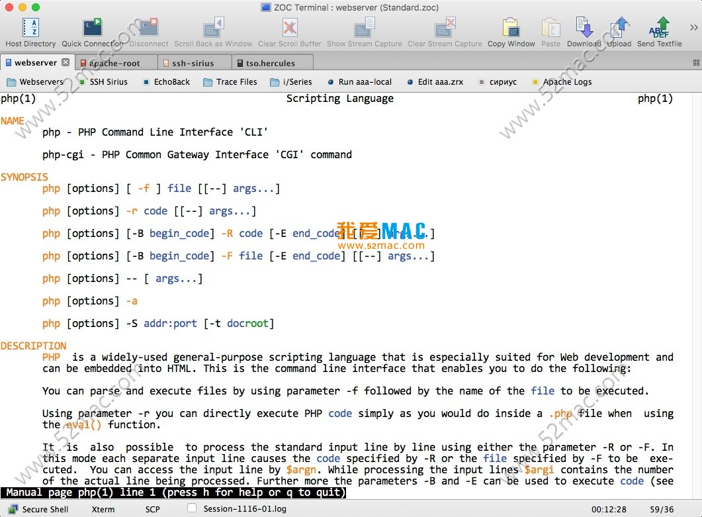
Task: Click the SYNOPSIS section heading
Action: point(24,177)
